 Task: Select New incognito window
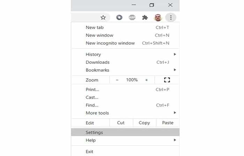[x=110, y=43]
